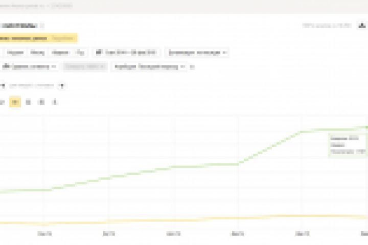Choose the fourth chart type icon in the row

point(42,102)
